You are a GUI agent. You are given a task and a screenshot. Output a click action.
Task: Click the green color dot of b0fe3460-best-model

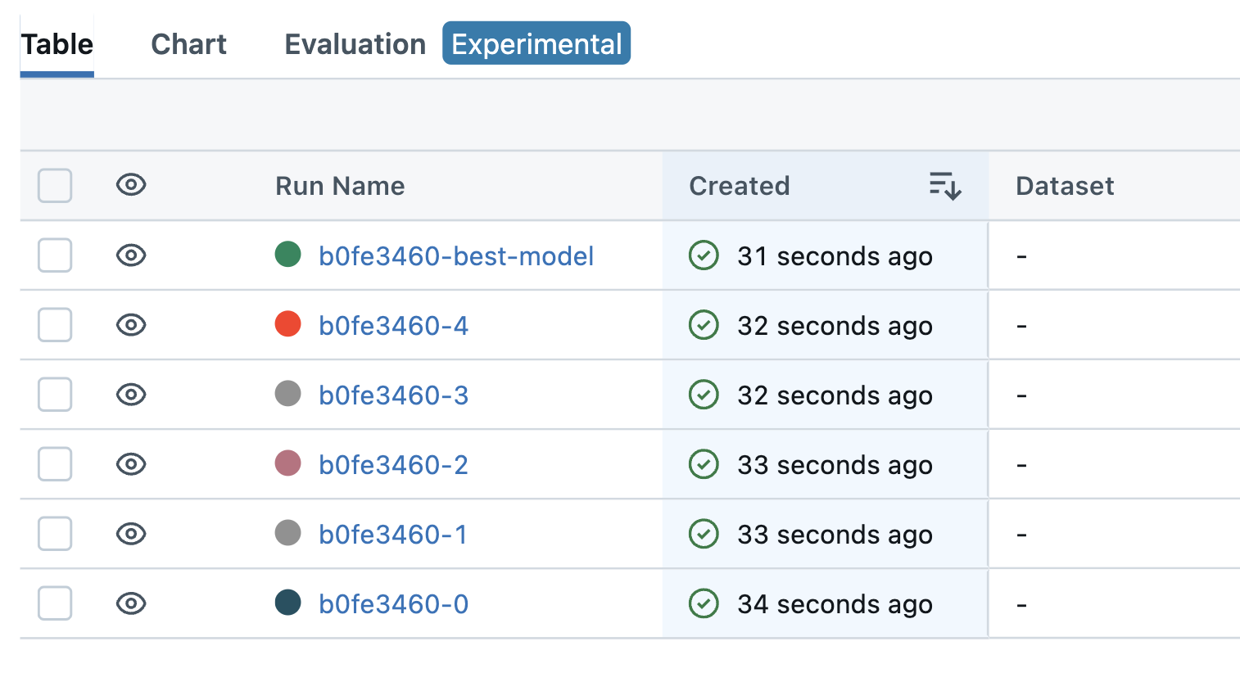click(x=287, y=255)
